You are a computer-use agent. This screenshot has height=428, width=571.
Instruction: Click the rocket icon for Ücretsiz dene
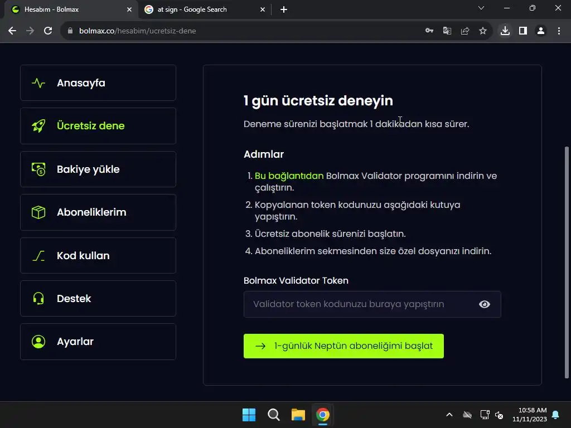point(38,126)
